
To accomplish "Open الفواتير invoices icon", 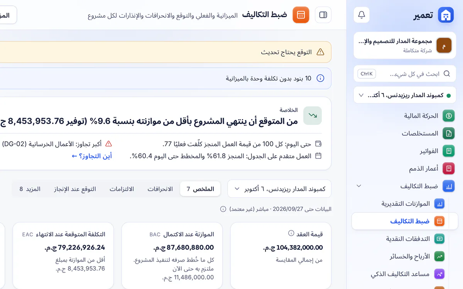I will pyautogui.click(x=449, y=151).
